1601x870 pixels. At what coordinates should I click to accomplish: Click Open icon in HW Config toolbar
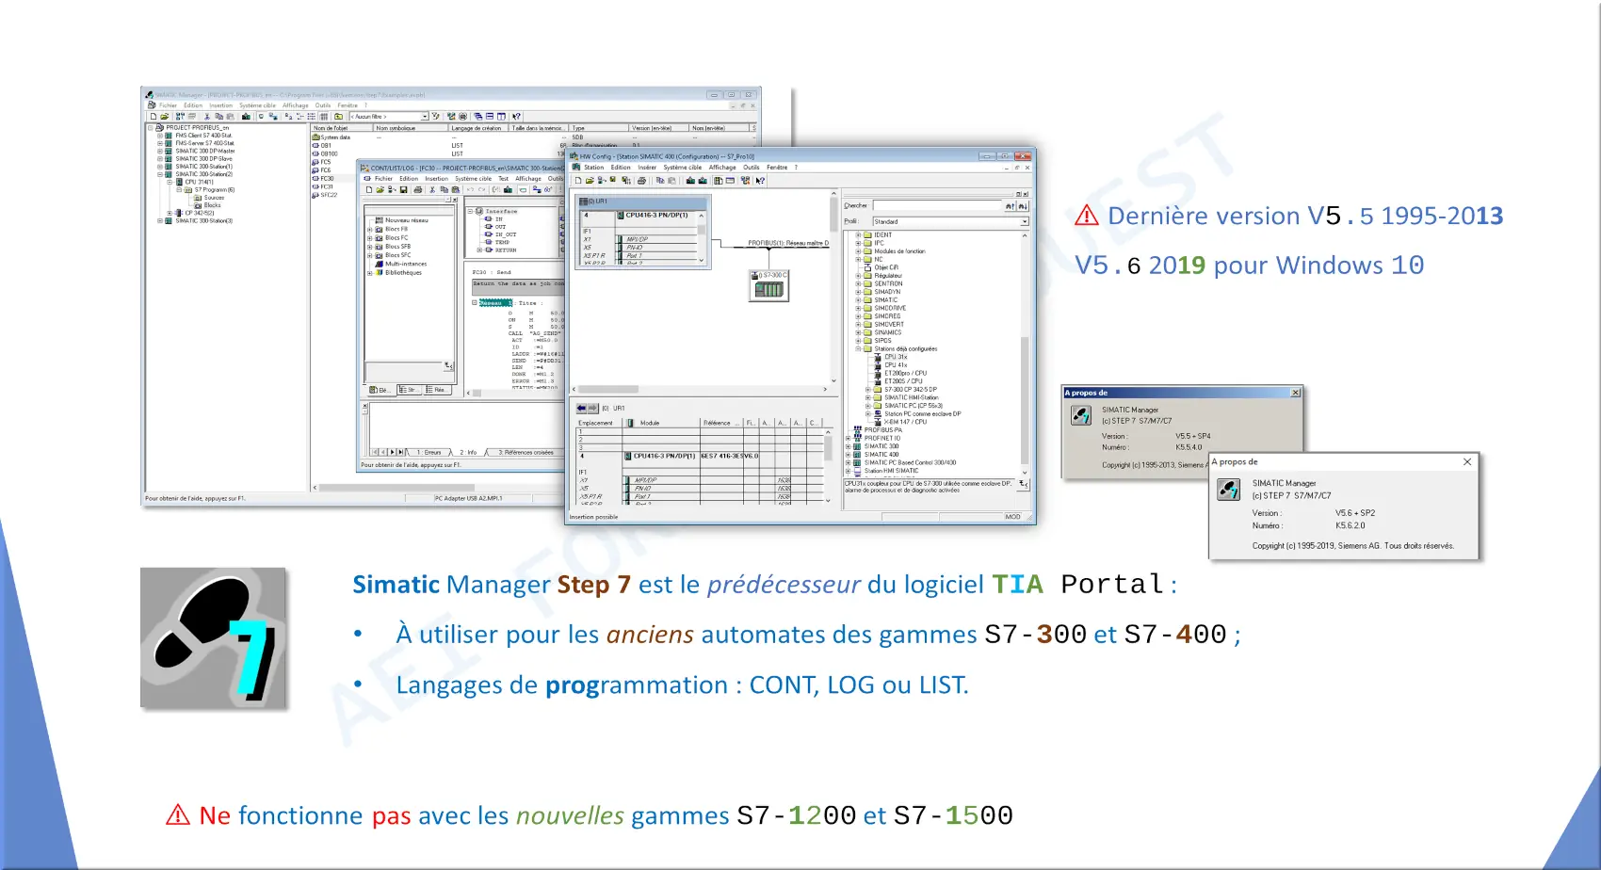click(x=590, y=180)
